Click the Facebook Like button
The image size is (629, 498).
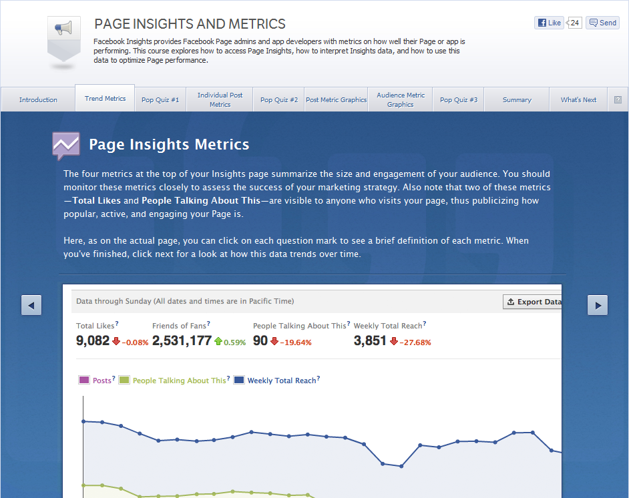549,23
